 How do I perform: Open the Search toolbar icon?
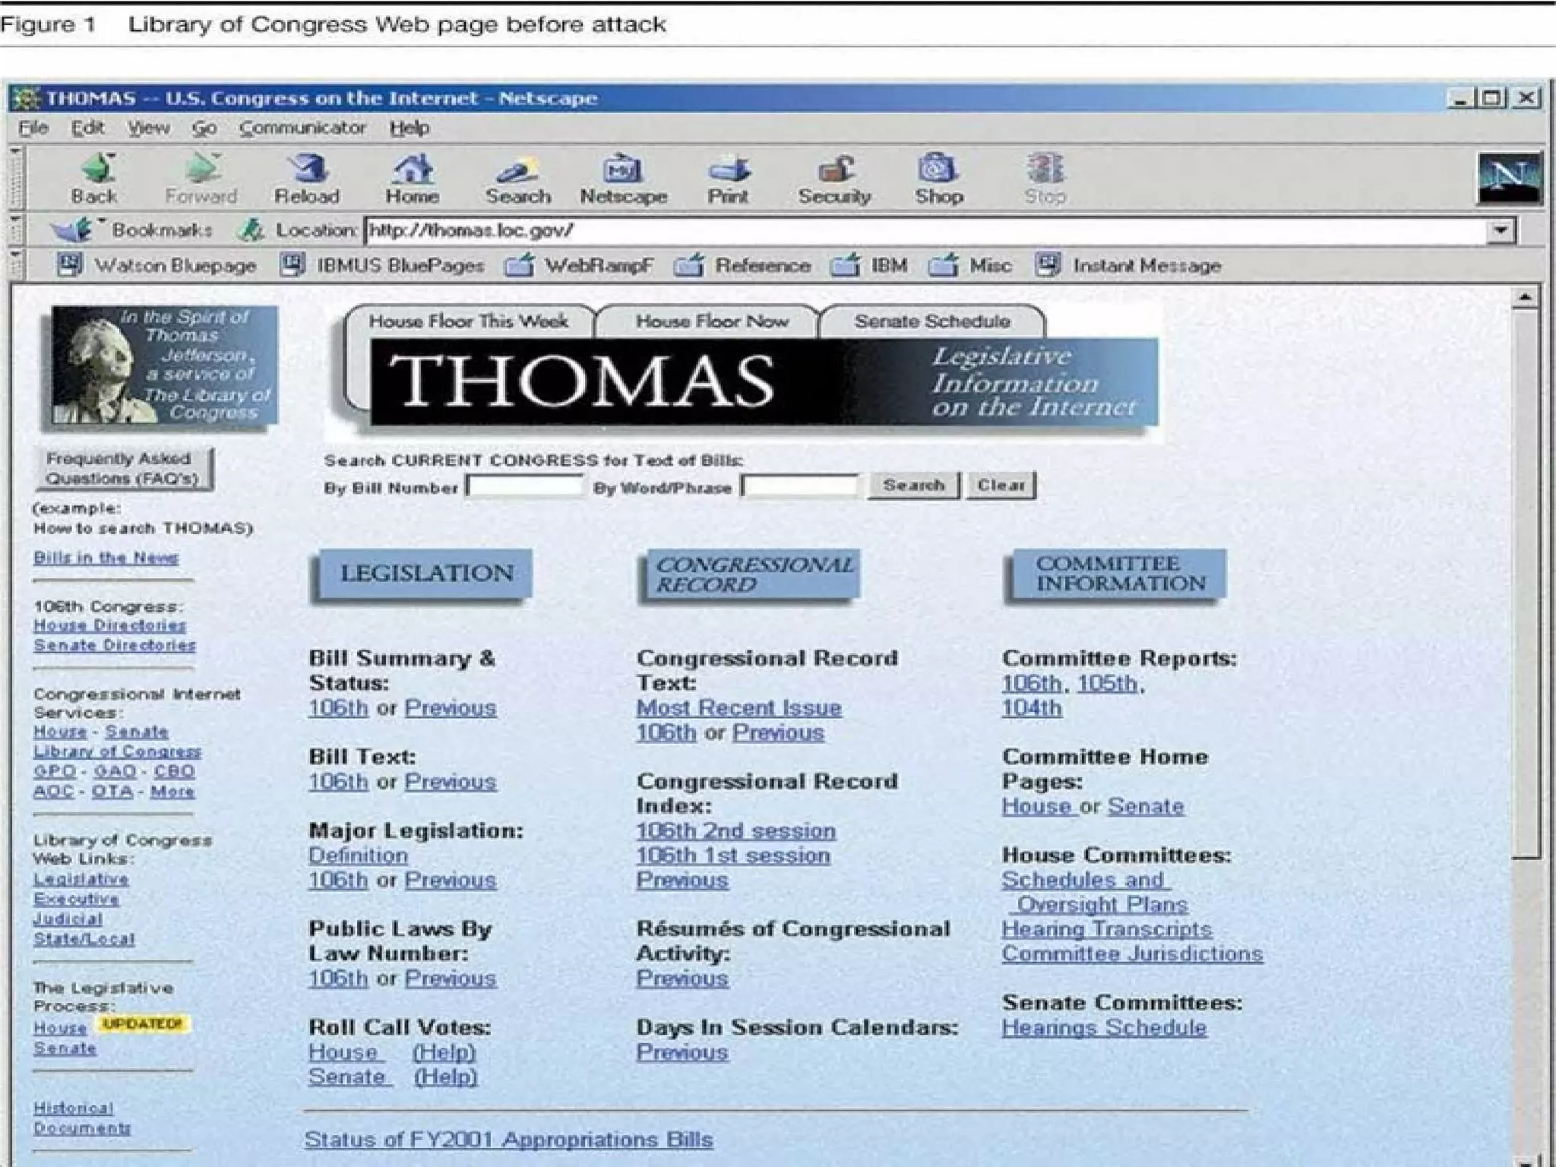pyautogui.click(x=517, y=169)
